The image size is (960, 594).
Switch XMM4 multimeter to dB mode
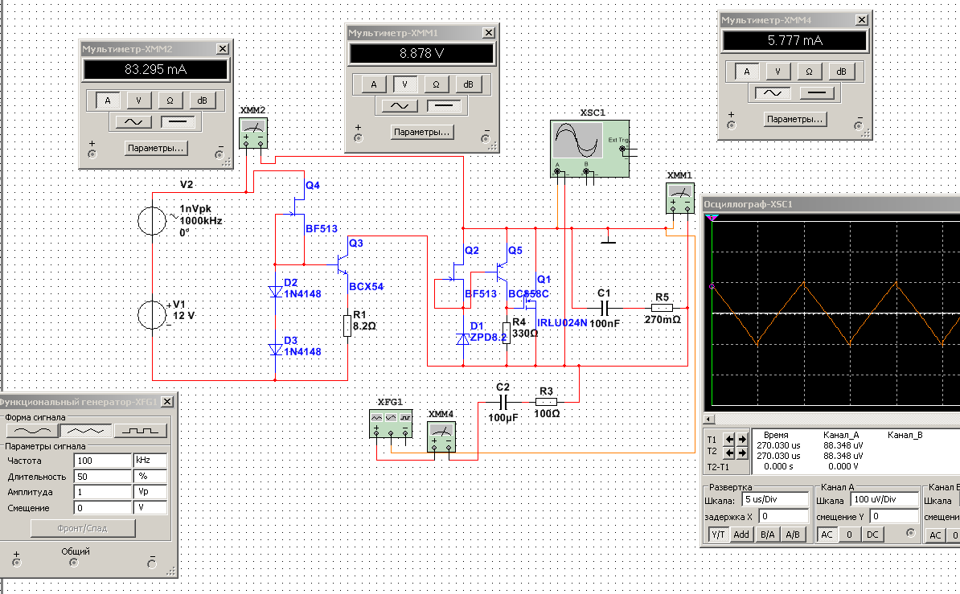click(840, 71)
